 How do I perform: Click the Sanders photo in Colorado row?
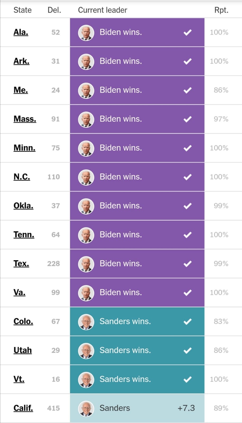[x=86, y=322]
